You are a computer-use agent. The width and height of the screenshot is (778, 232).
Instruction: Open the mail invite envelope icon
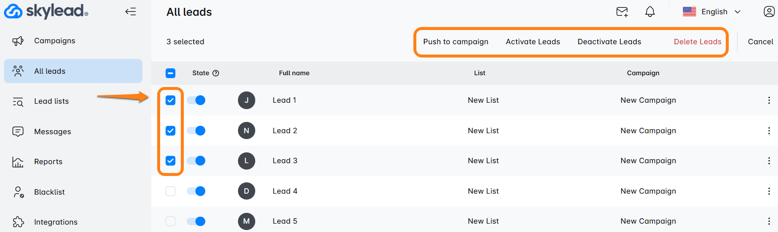[x=622, y=12]
